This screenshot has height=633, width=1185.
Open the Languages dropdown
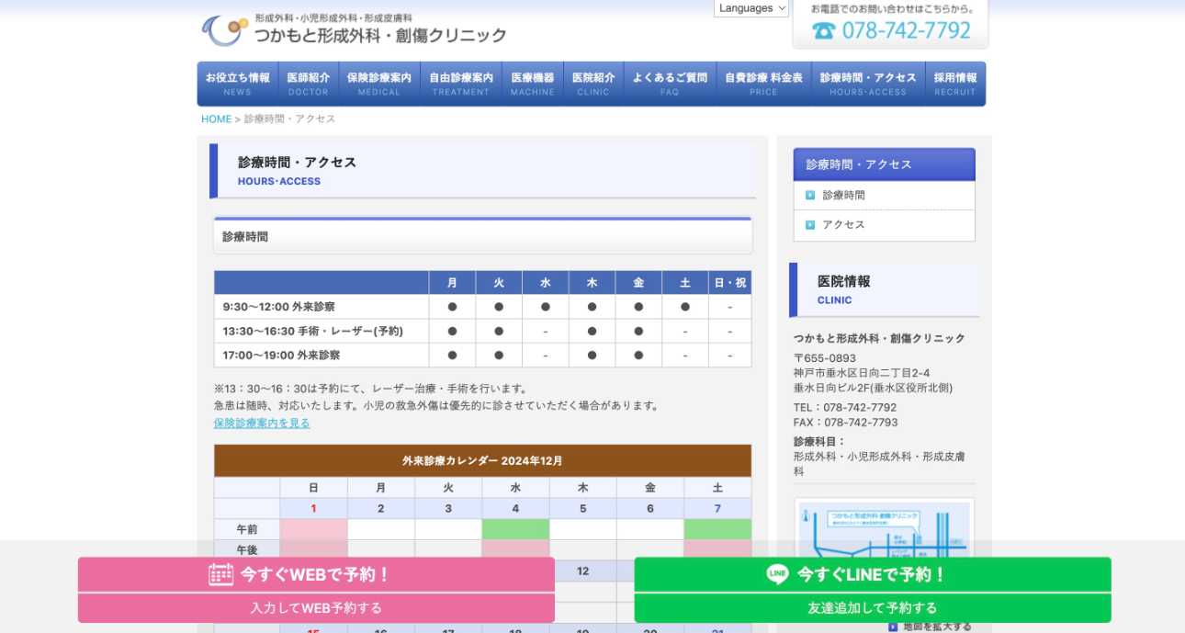coord(751,8)
